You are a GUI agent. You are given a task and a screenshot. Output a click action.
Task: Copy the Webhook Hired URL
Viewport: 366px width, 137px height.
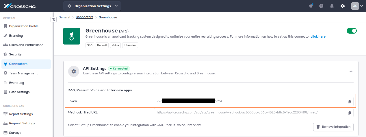(x=349, y=113)
